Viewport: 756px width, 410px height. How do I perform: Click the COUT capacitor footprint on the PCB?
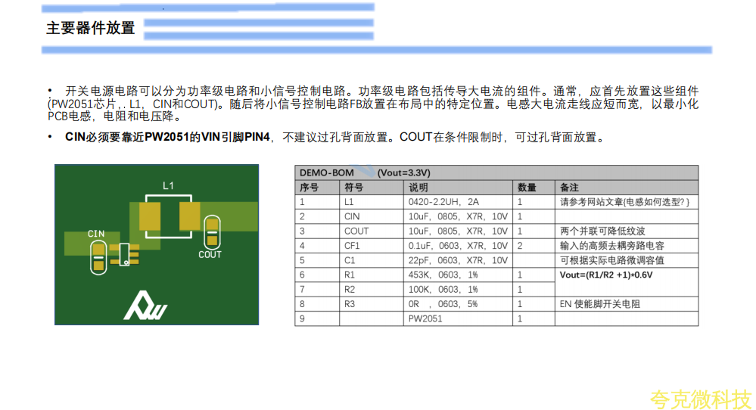(212, 231)
